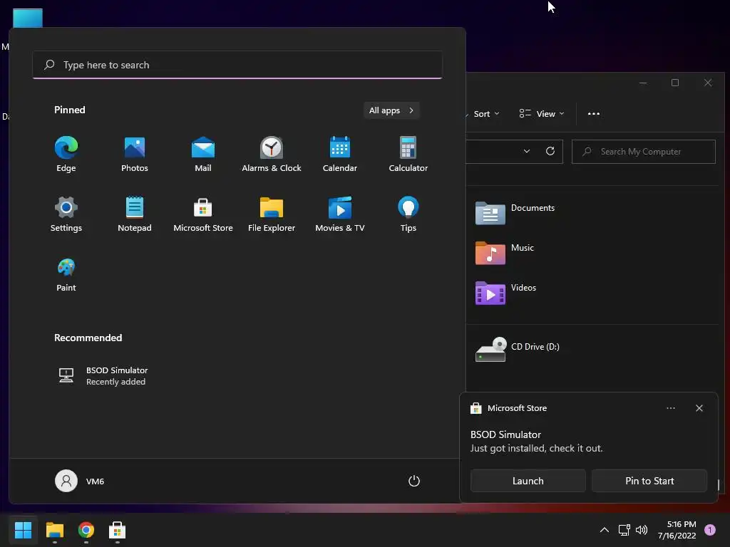The image size is (730, 547).
Task: Open See more options in File Explorer
Action: tap(594, 114)
